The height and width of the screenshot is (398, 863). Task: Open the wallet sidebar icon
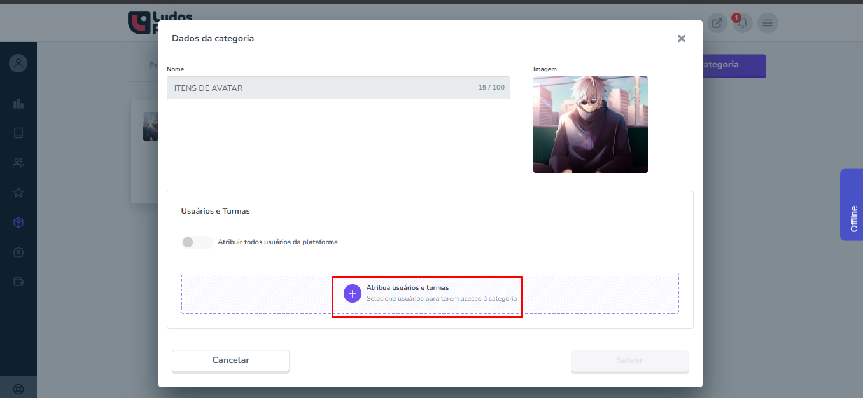coord(18,282)
